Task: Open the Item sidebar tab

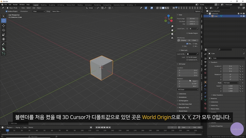Action: (x=202, y=16)
